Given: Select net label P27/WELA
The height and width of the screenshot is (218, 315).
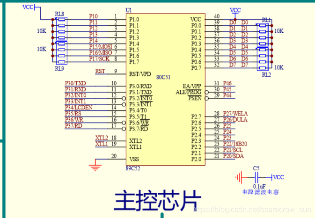Looking at the screenshot, I should coord(235,114).
